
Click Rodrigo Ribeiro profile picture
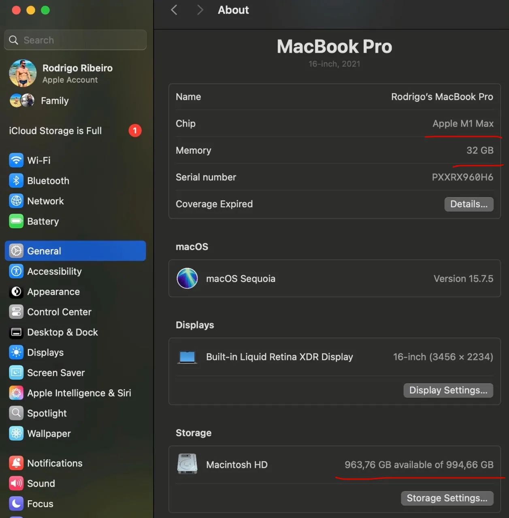(23, 73)
